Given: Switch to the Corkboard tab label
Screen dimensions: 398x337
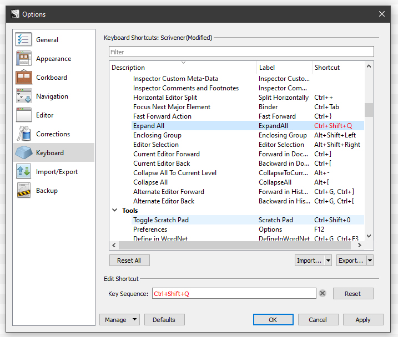Looking at the screenshot, I should tap(52, 78).
